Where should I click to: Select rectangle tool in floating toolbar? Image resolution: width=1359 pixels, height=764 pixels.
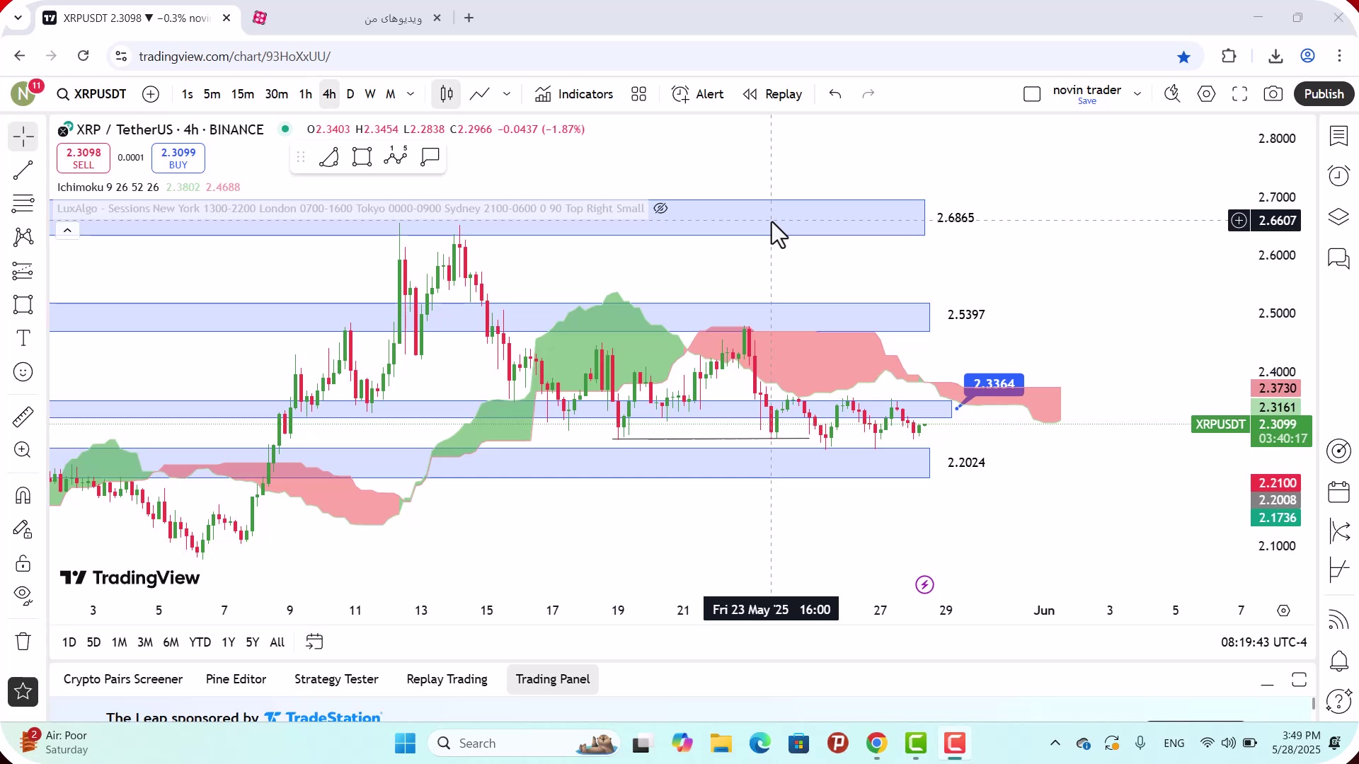coord(362,157)
